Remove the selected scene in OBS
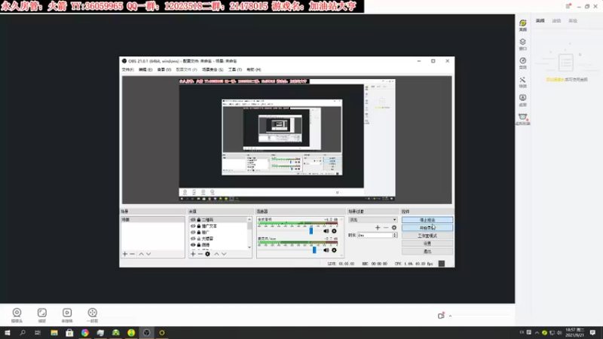The width and height of the screenshot is (603, 339). point(133,254)
